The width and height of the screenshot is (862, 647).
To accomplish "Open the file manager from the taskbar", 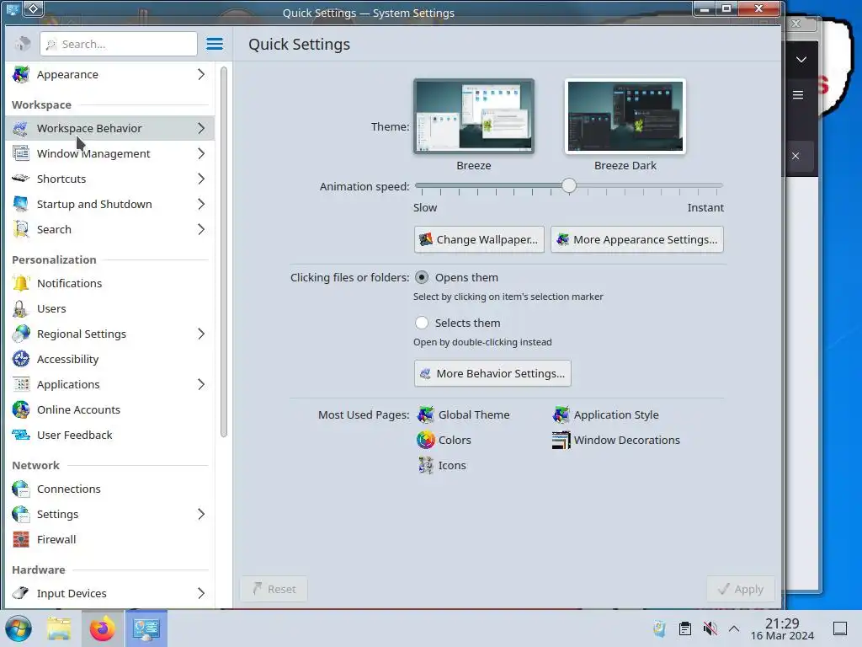I will pos(59,628).
